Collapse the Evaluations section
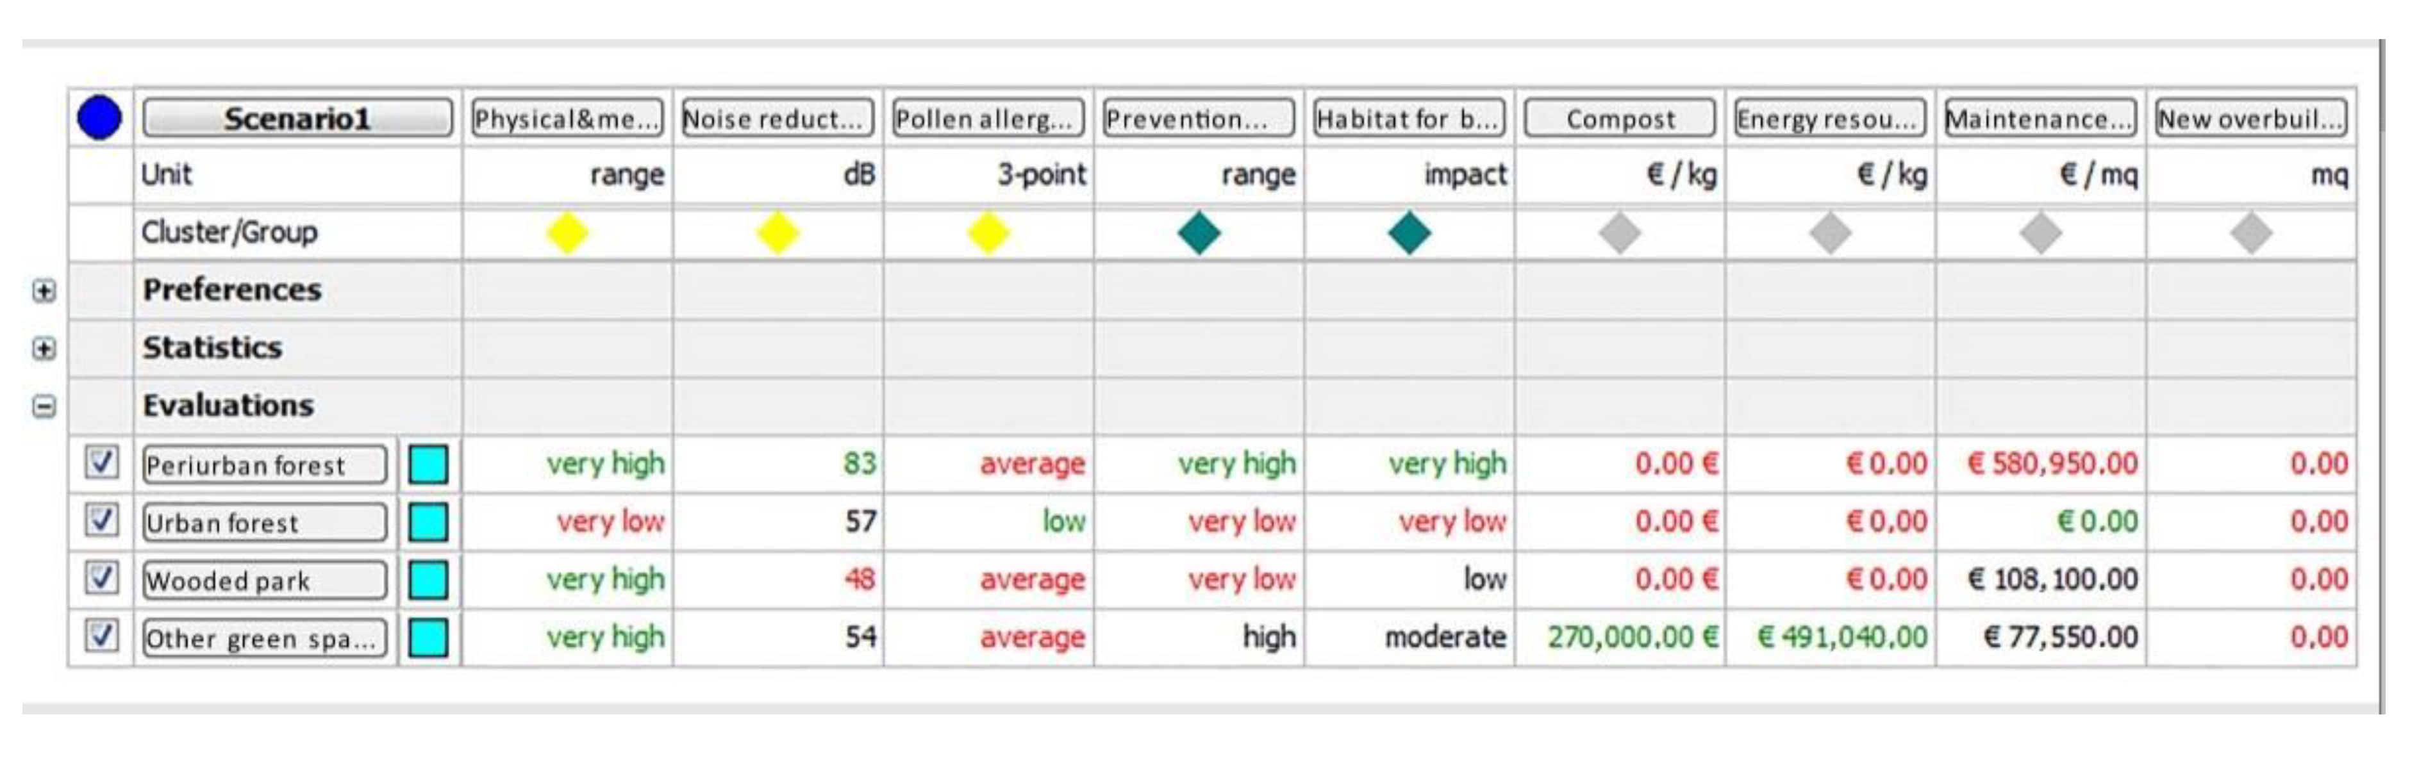The width and height of the screenshot is (2419, 758). [43, 407]
